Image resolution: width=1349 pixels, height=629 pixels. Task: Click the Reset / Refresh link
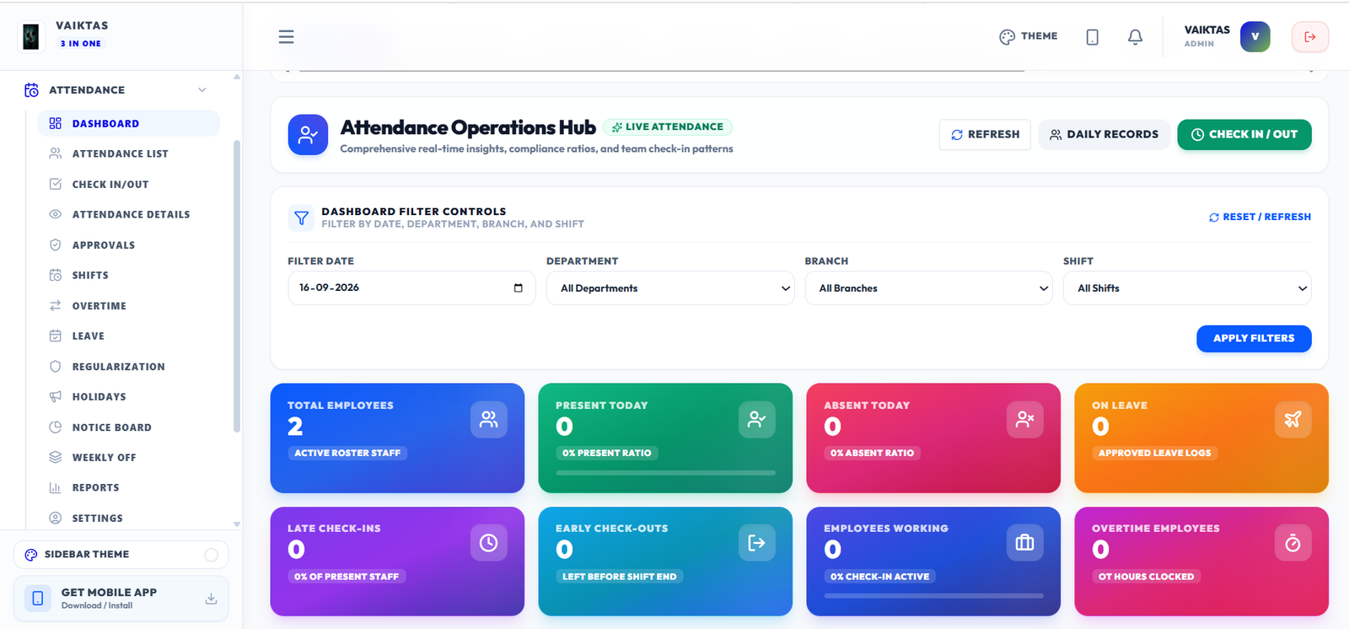[1260, 218]
